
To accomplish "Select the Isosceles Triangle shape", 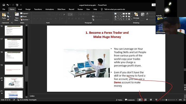I will coord(115,16).
